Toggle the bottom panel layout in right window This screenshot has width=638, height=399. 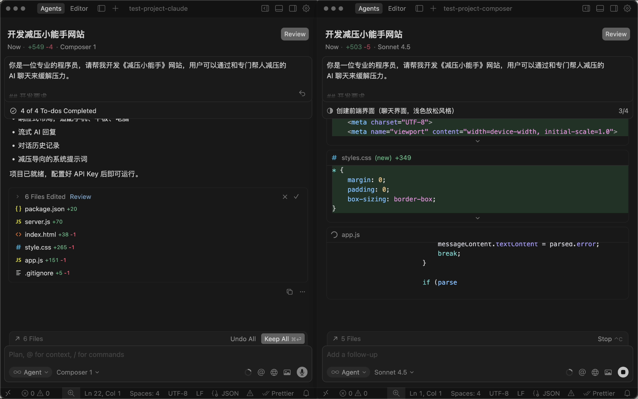pyautogui.click(x=600, y=9)
